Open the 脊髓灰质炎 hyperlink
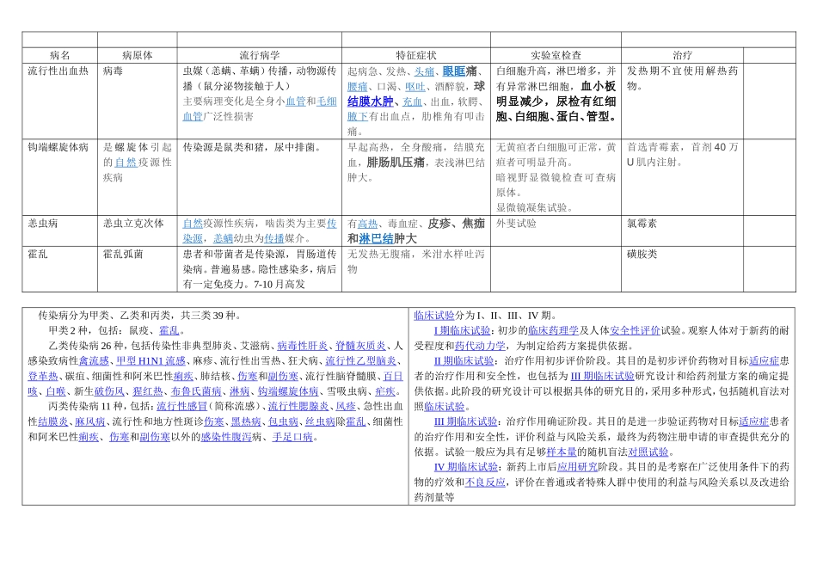Screen dimensions: 817x578 (x=359, y=347)
